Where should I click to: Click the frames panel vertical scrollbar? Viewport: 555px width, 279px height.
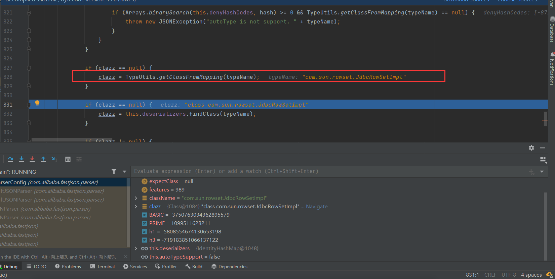[128, 212]
